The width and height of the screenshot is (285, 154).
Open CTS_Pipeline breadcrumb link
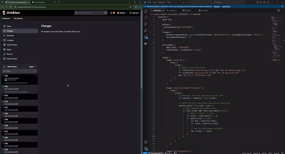(x=18, y=19)
